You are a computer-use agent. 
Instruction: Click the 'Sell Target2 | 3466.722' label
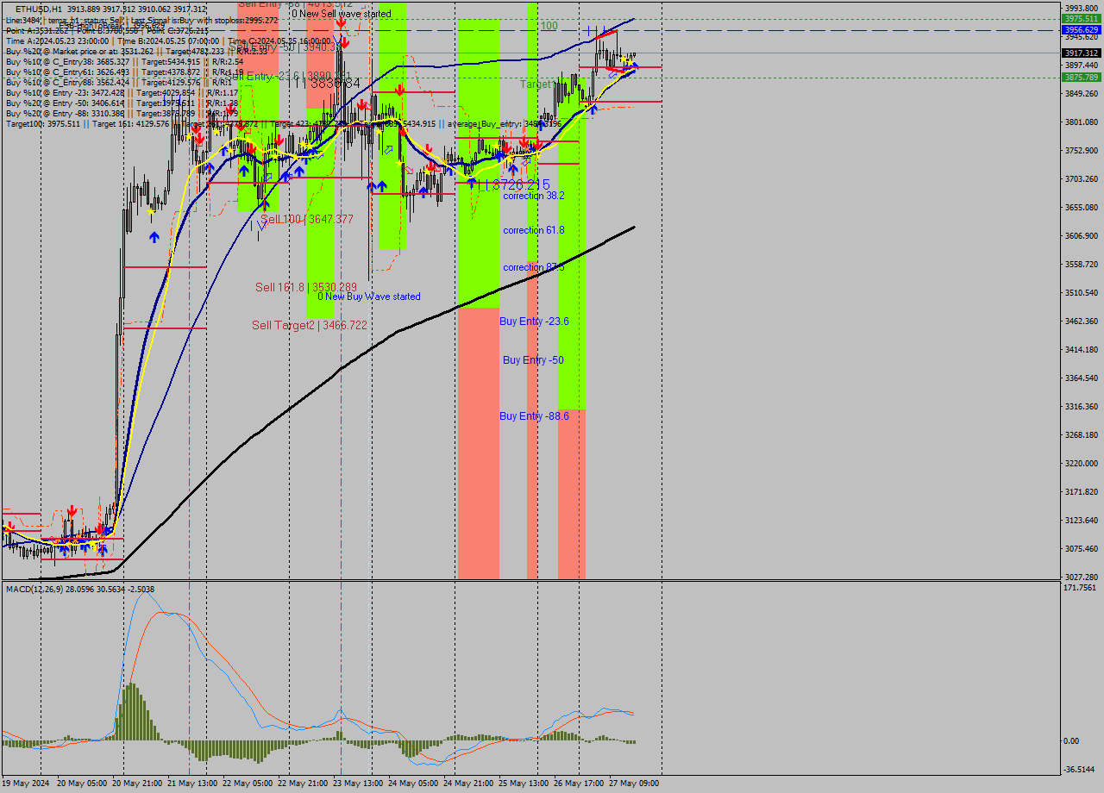pyautogui.click(x=310, y=325)
